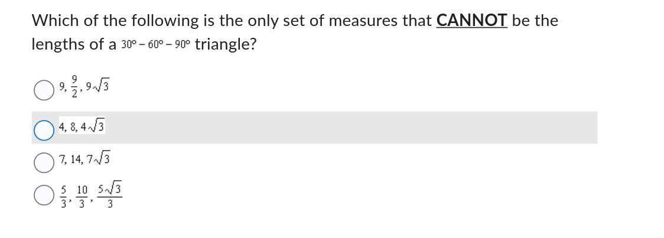Screen dimensions: 664x238
Task: Click the answer text 7, 14, 7√3
Action: click(84, 159)
